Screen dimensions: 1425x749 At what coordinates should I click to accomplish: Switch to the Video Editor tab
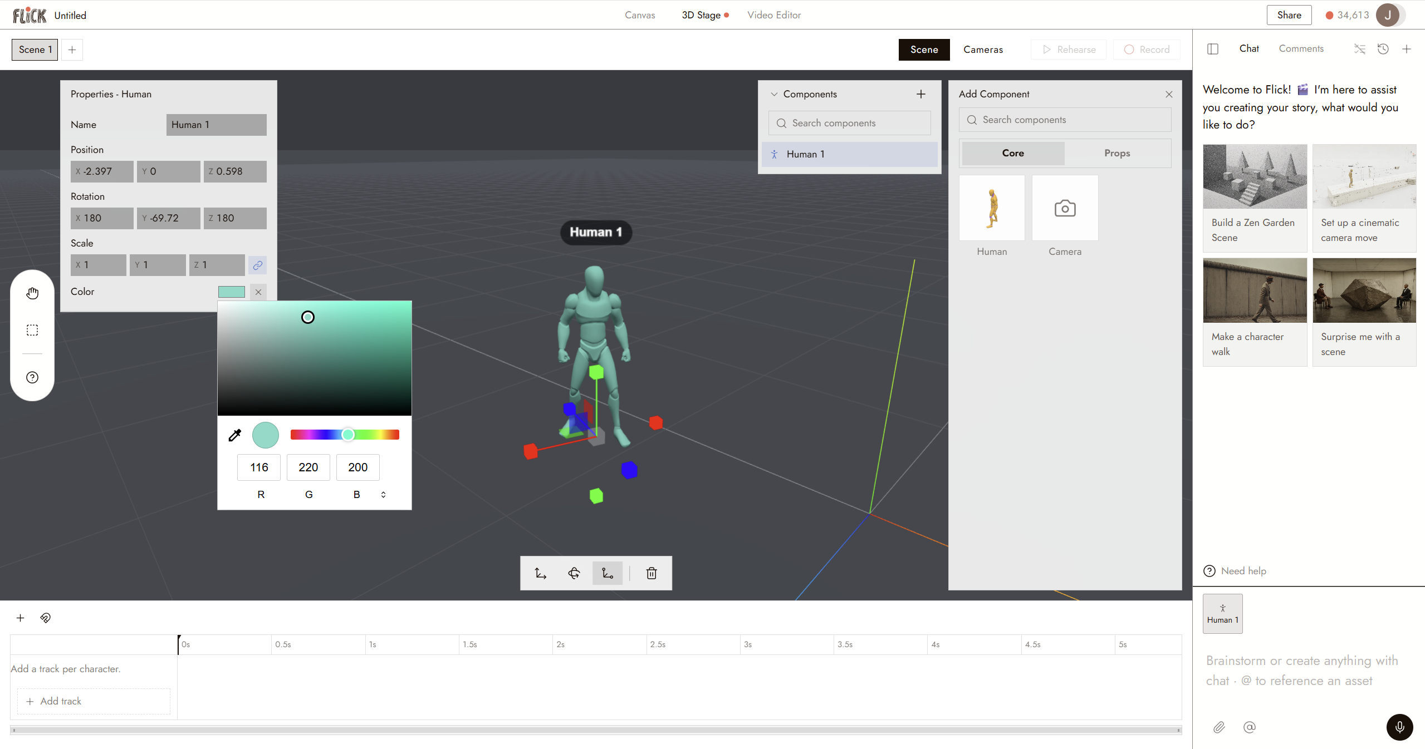[x=774, y=15]
